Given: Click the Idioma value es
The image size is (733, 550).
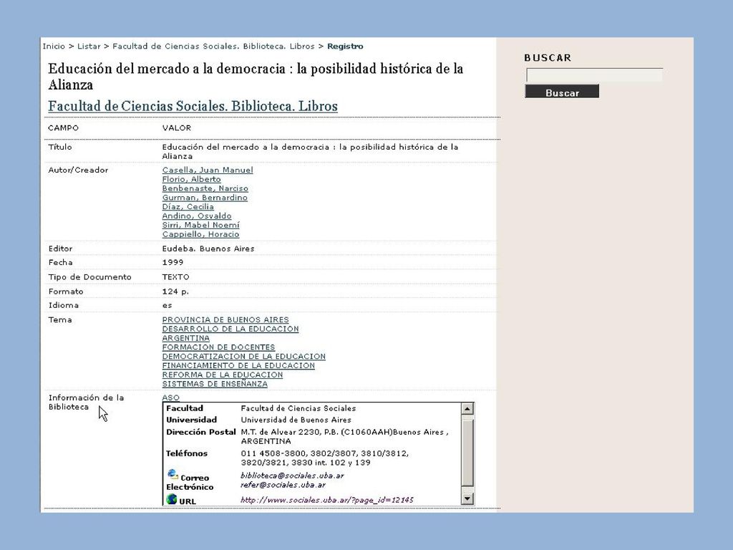Looking at the screenshot, I should [x=167, y=305].
